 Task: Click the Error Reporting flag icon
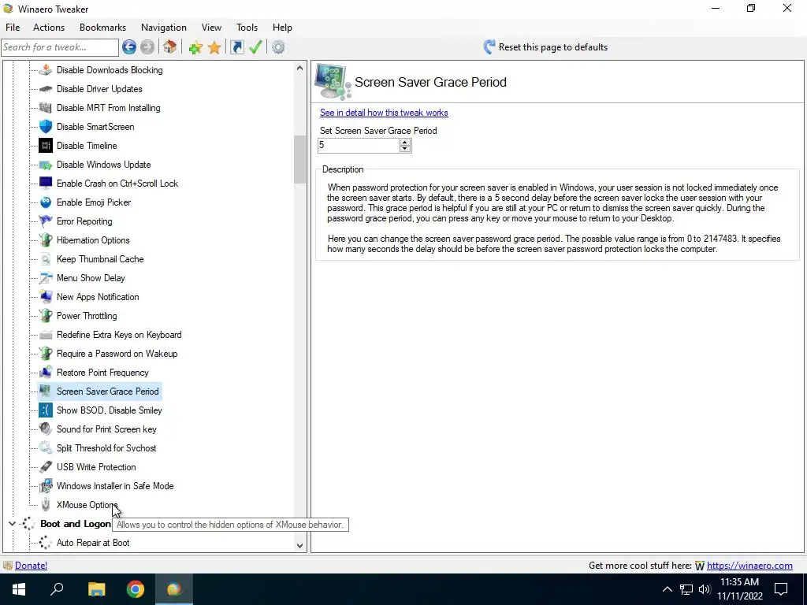click(x=46, y=221)
